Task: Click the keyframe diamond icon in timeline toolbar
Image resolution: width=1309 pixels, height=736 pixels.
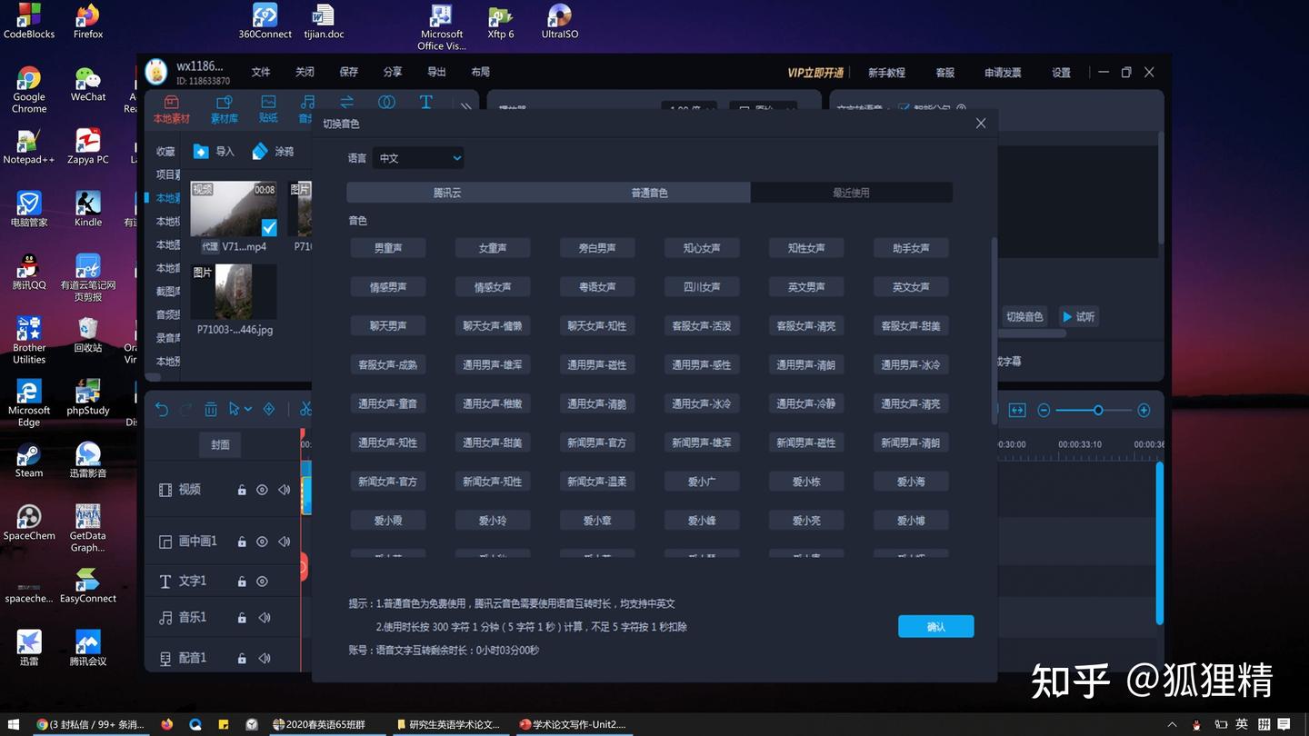Action: coord(269,410)
